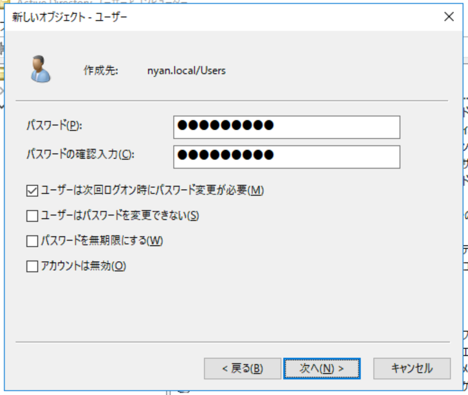Tick the パスワードを無期限にする checkbox
The height and width of the screenshot is (395, 468).
coord(32,241)
